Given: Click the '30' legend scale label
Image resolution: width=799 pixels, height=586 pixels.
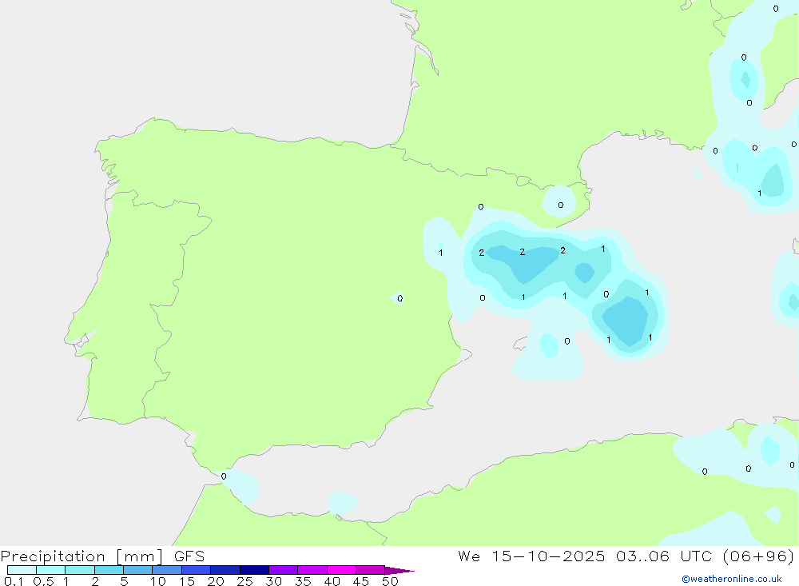Looking at the screenshot, I should [273, 581].
